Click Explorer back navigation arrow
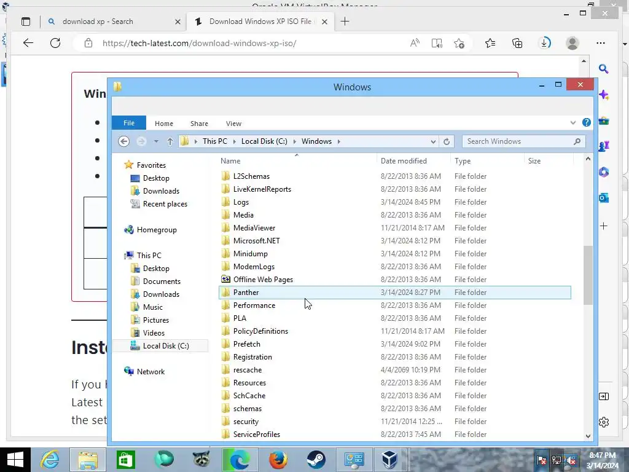This screenshot has height=472, width=629. (x=124, y=141)
